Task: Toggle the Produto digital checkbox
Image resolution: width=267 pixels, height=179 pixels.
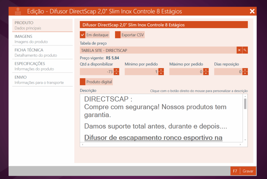Action: pyautogui.click(x=83, y=82)
